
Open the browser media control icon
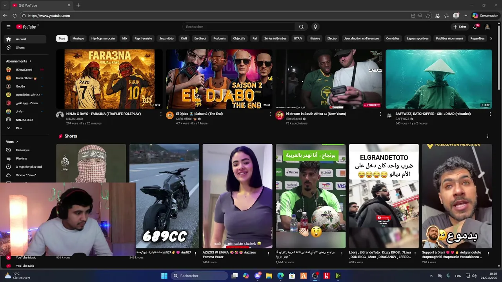(x=437, y=16)
